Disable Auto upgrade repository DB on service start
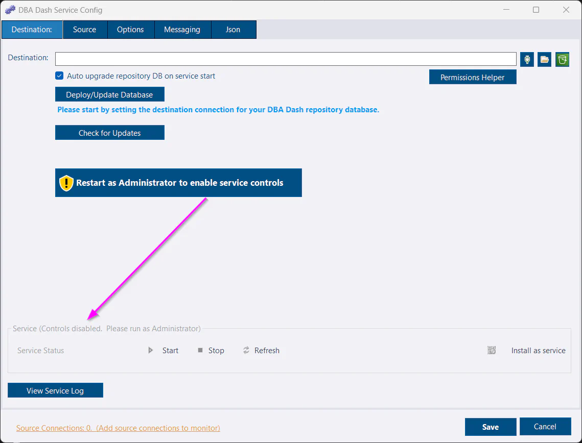 click(x=59, y=76)
